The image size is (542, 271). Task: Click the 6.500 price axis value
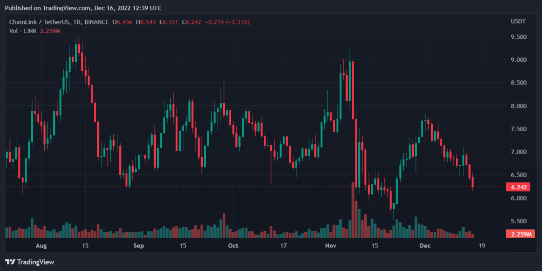[519, 175]
